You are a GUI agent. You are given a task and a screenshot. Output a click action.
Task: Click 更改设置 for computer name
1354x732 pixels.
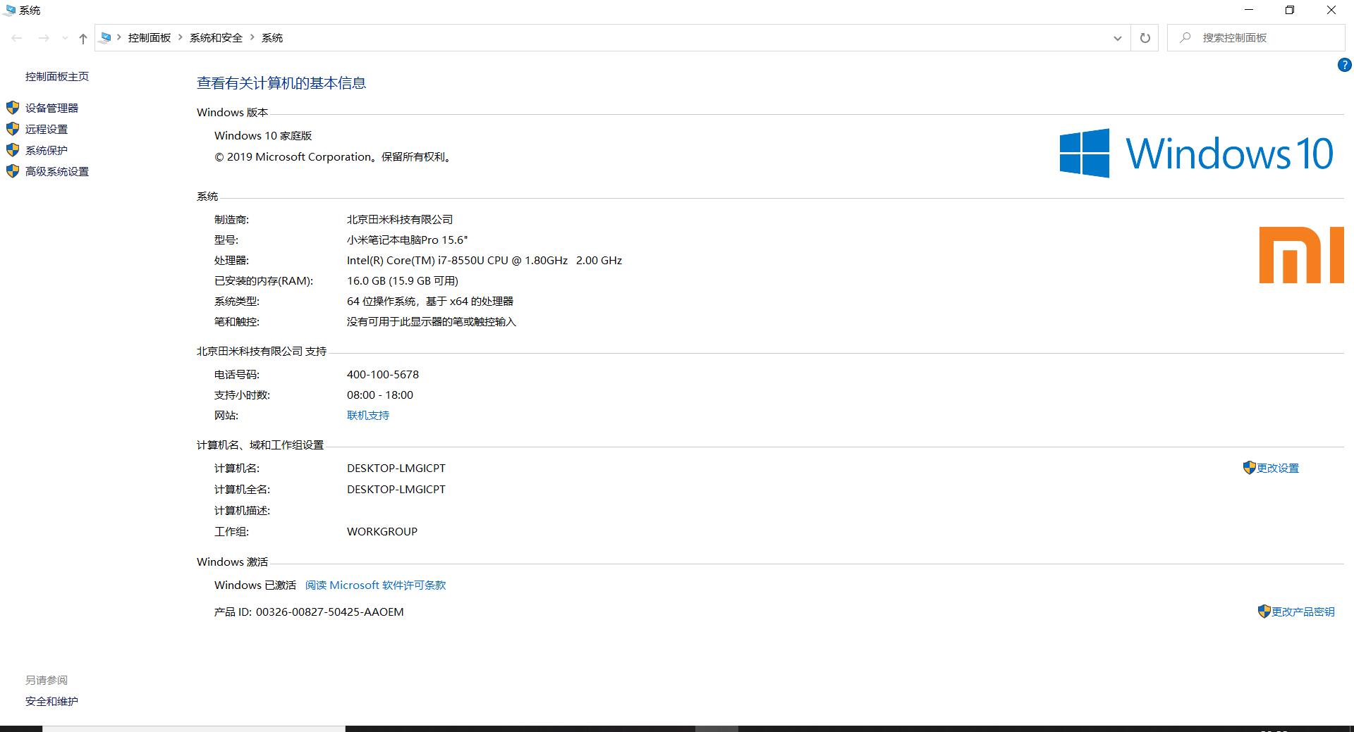pos(1279,467)
